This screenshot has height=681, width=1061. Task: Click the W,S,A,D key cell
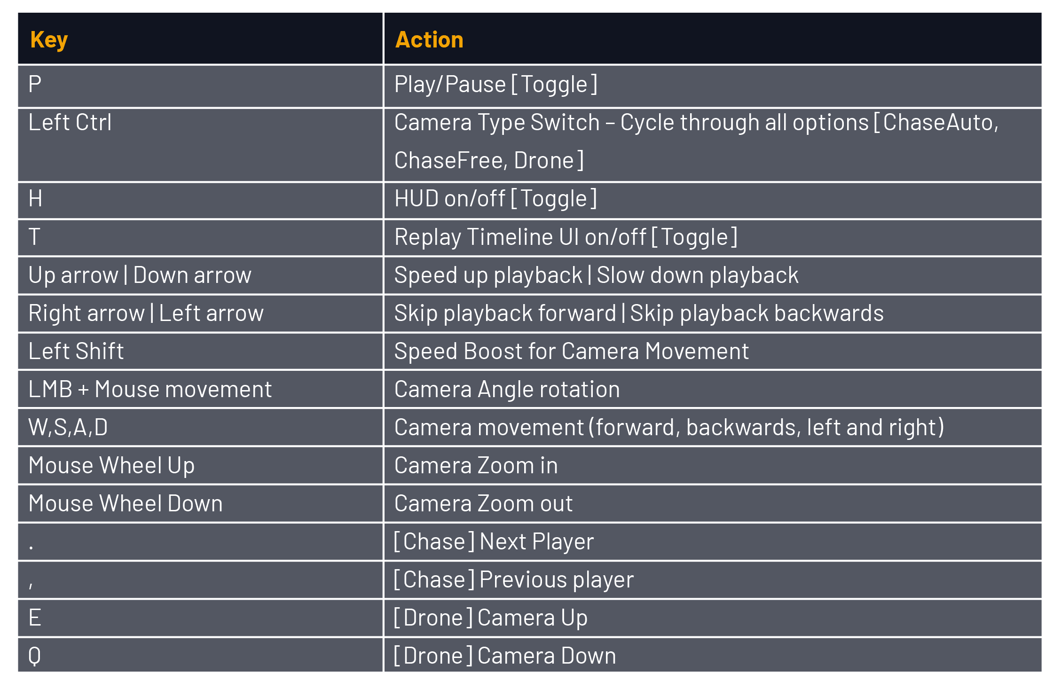(x=68, y=427)
